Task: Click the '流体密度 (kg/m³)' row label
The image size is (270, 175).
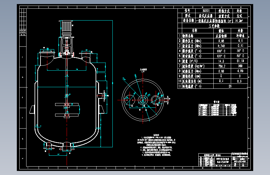Action: tap(193, 66)
